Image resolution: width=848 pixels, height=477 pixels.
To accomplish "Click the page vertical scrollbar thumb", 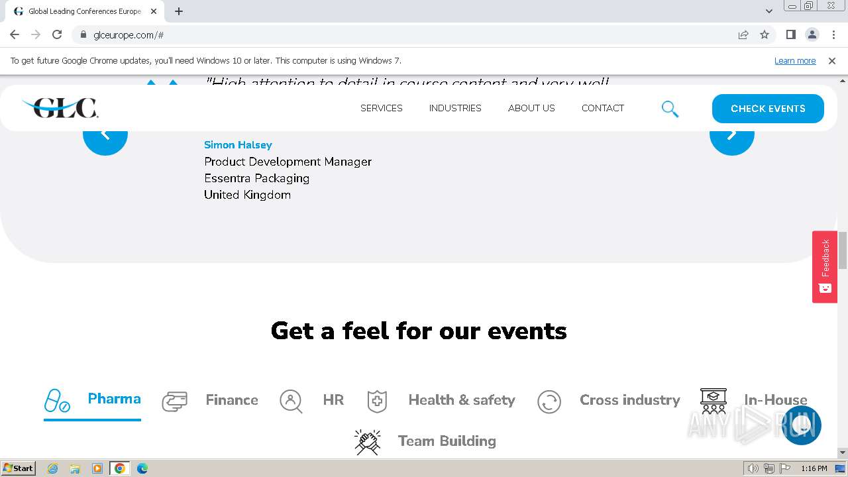I will [x=843, y=250].
